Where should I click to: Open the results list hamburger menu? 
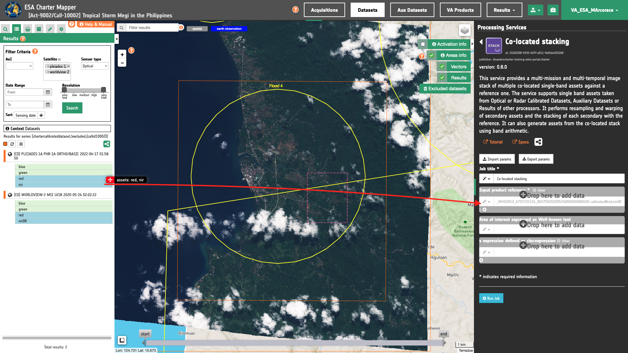(21, 144)
